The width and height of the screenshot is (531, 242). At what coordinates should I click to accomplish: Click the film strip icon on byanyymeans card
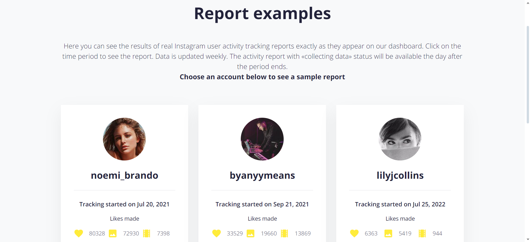click(285, 233)
